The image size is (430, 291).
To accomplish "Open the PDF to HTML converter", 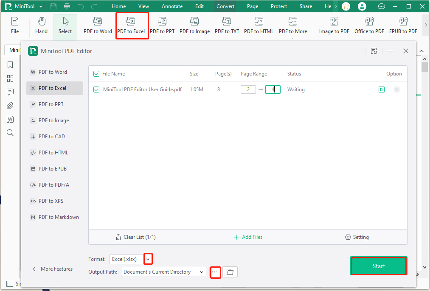I will [x=259, y=25].
